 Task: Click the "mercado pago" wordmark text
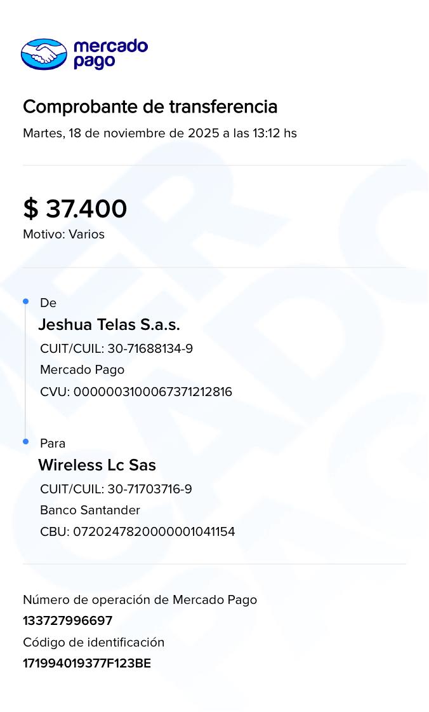click(x=110, y=54)
